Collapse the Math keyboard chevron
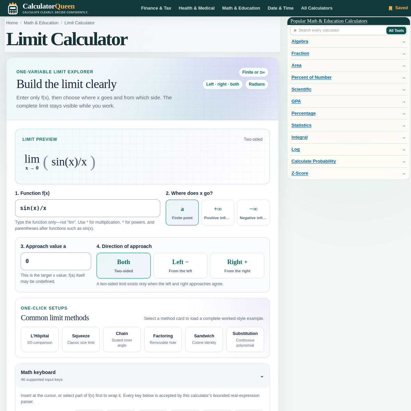 (262, 376)
